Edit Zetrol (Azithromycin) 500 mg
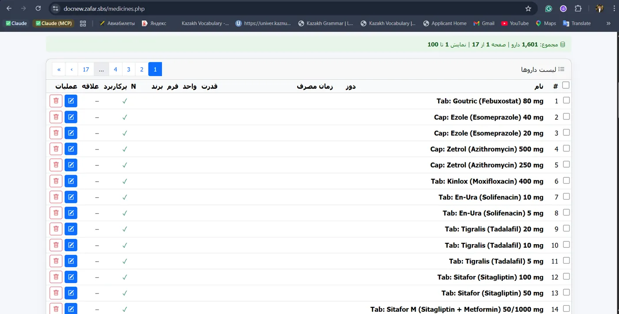Viewport: 619px width, 314px height. [x=71, y=149]
